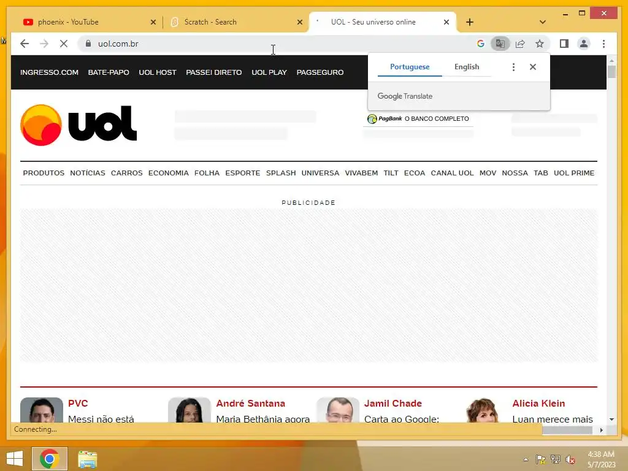
Task: Share this page using the share icon
Action: [x=520, y=44]
